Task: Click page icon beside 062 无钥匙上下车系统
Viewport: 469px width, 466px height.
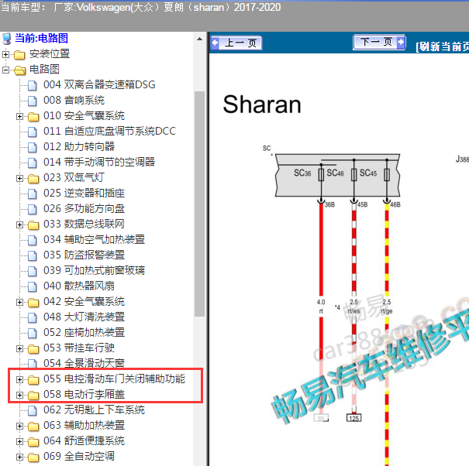Action: tap(33, 410)
